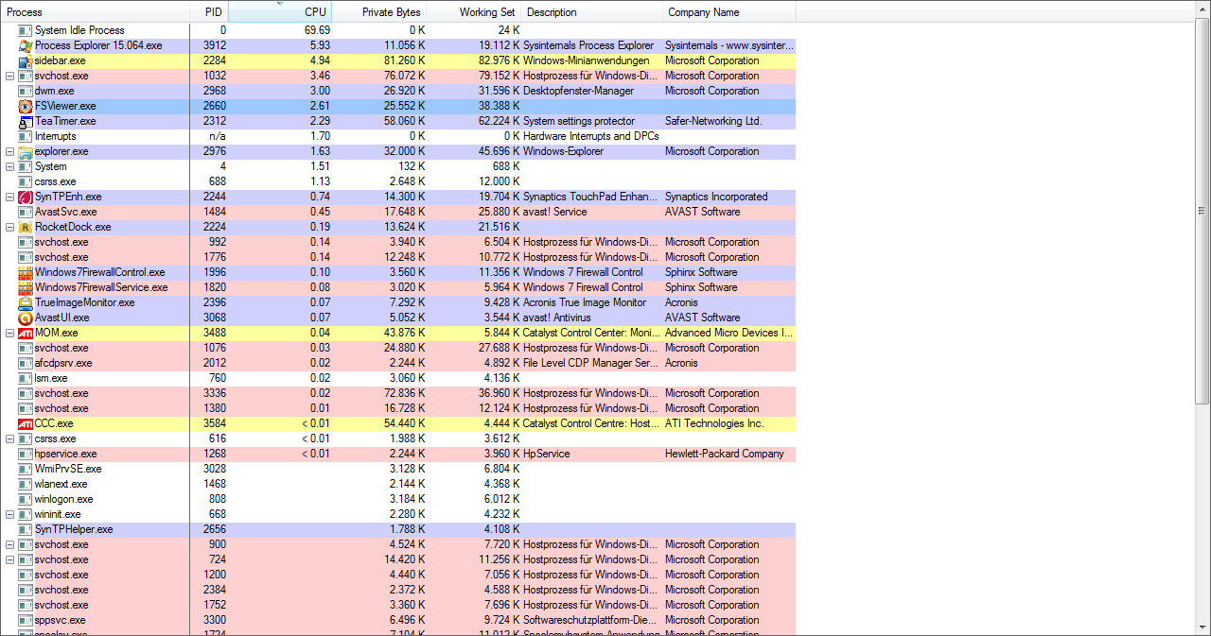The image size is (1211, 636).
Task: Select the CCC.exe ATI icon
Action: [26, 423]
